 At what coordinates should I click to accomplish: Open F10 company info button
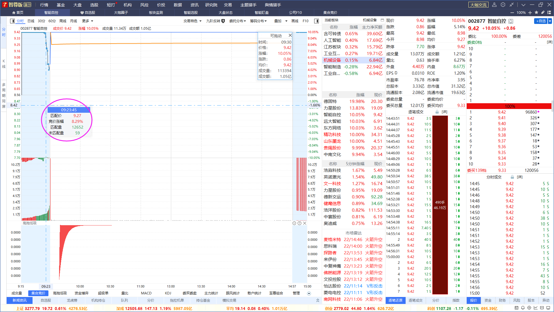(306, 21)
